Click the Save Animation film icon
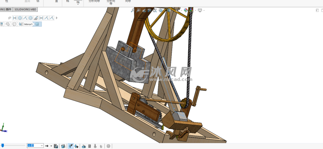 pos(56,146)
